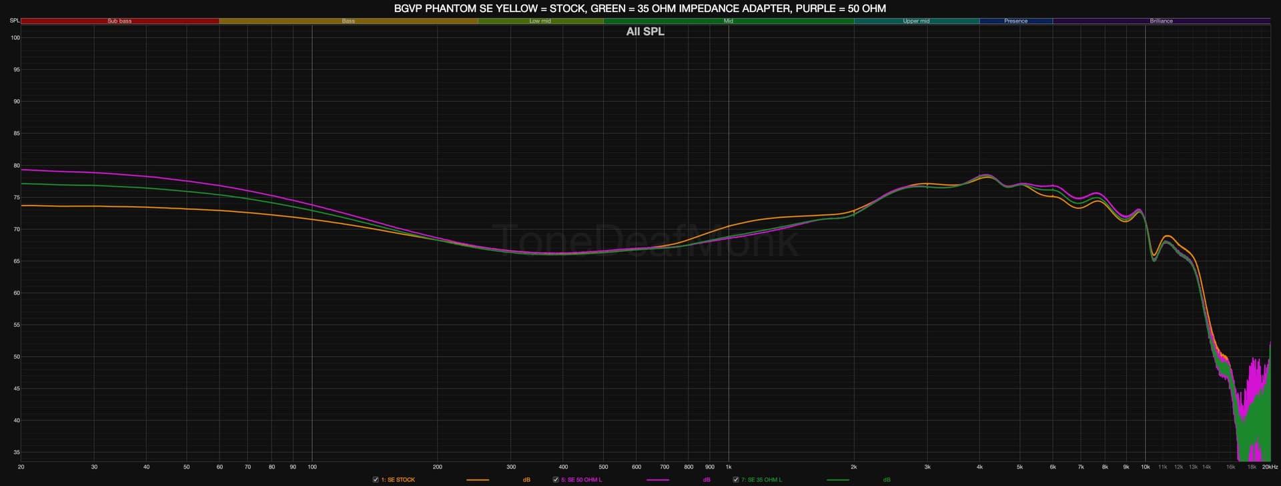
Task: Click the 'Presence' frequency band label
Action: click(1016, 21)
